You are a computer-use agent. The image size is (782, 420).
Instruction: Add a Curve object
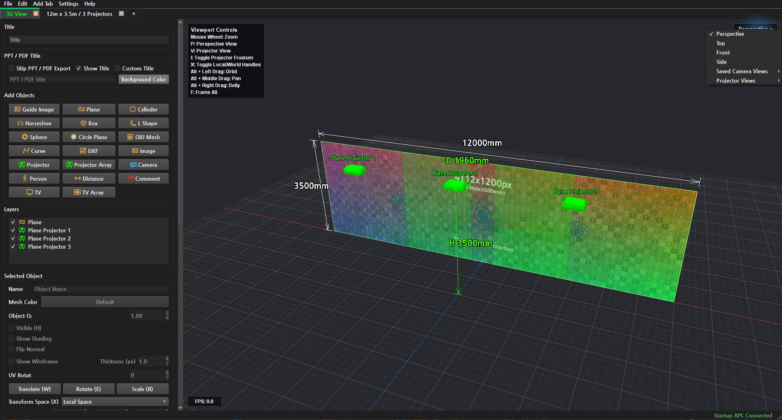click(x=34, y=151)
